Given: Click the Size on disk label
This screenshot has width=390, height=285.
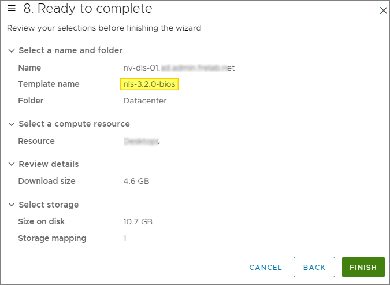Looking at the screenshot, I should pyautogui.click(x=42, y=221).
